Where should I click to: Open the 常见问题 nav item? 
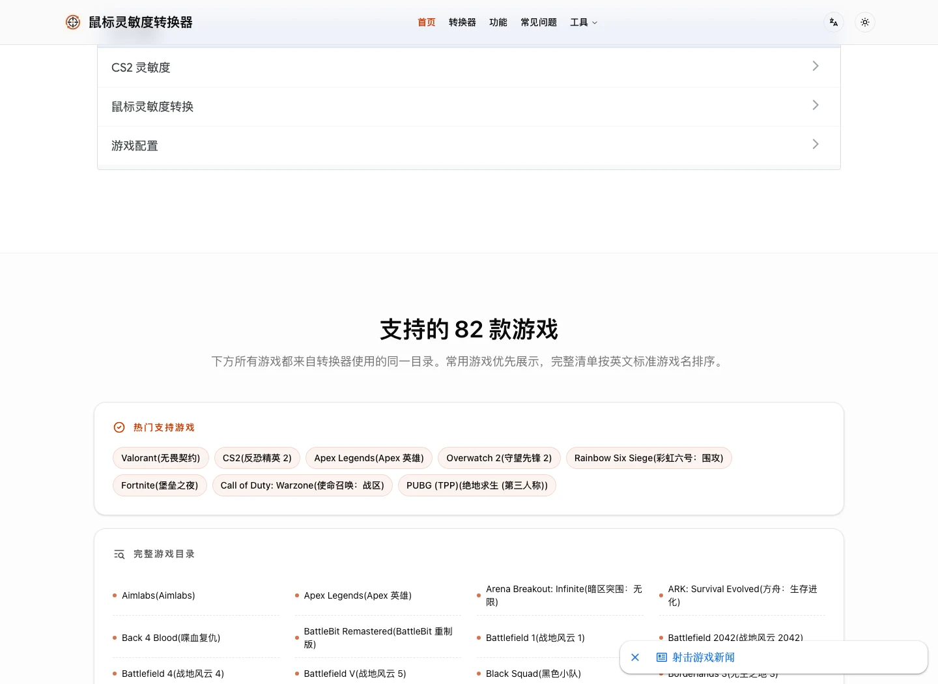click(x=539, y=22)
